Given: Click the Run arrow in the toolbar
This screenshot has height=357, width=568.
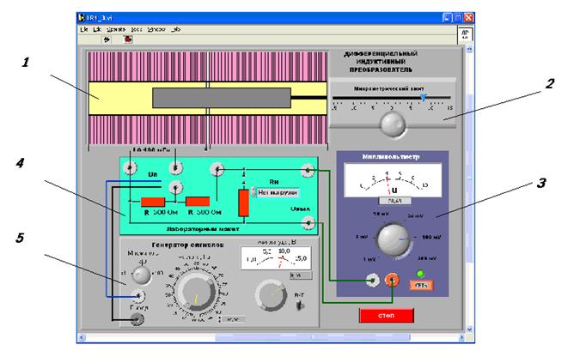Looking at the screenshot, I should point(107,39).
